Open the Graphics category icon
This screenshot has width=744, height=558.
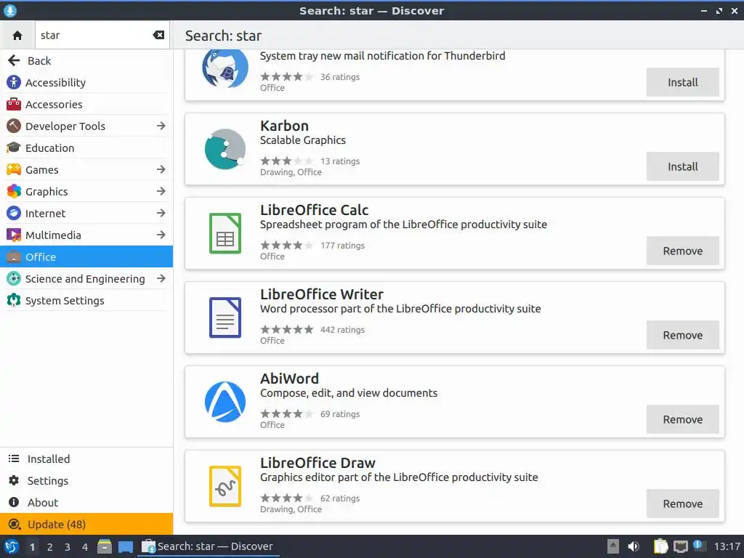(14, 191)
